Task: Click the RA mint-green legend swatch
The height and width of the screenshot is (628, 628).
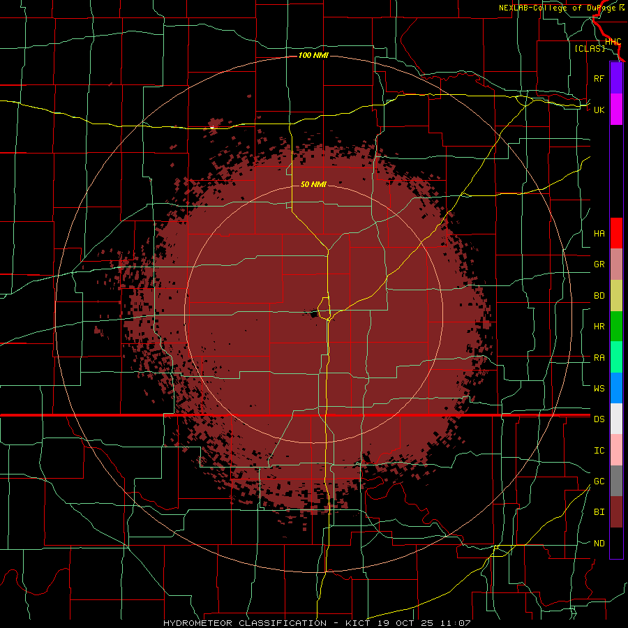Action: (616, 357)
